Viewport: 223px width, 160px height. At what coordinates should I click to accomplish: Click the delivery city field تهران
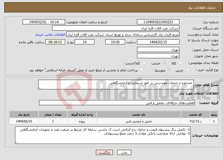click(158, 56)
